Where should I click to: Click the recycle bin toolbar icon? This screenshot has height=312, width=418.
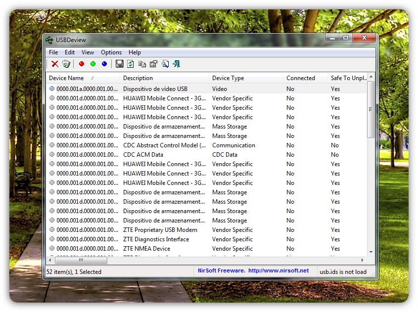pos(66,64)
